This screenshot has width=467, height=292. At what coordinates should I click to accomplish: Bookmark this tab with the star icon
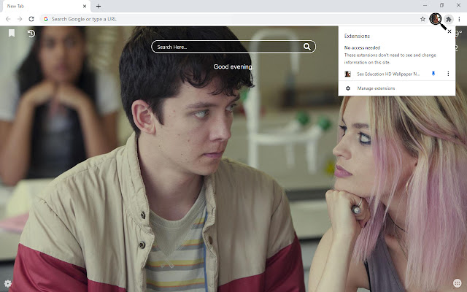[422, 19]
